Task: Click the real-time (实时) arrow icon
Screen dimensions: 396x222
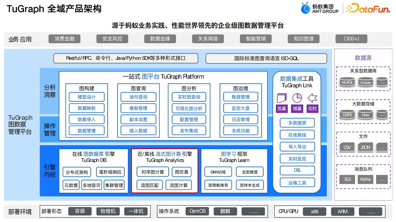Action: click(312, 98)
